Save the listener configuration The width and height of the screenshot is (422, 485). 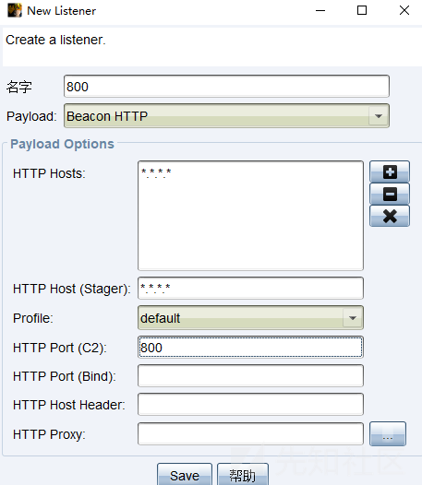(x=185, y=475)
